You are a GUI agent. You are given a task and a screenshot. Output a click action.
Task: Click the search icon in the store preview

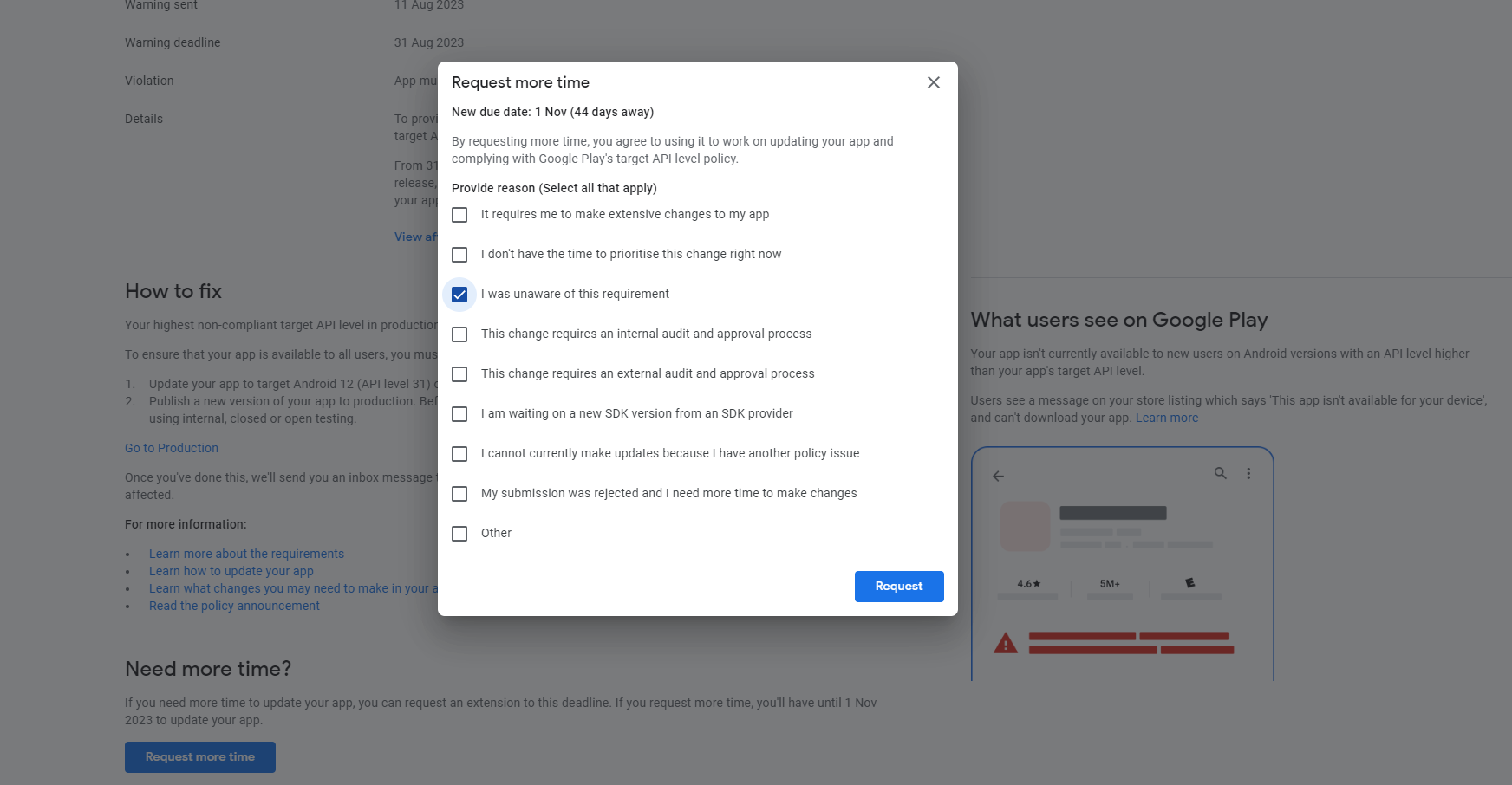pos(1221,473)
